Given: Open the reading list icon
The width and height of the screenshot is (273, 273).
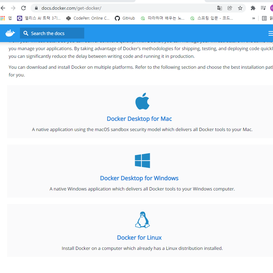Looking at the screenshot, I should (x=264, y=18).
